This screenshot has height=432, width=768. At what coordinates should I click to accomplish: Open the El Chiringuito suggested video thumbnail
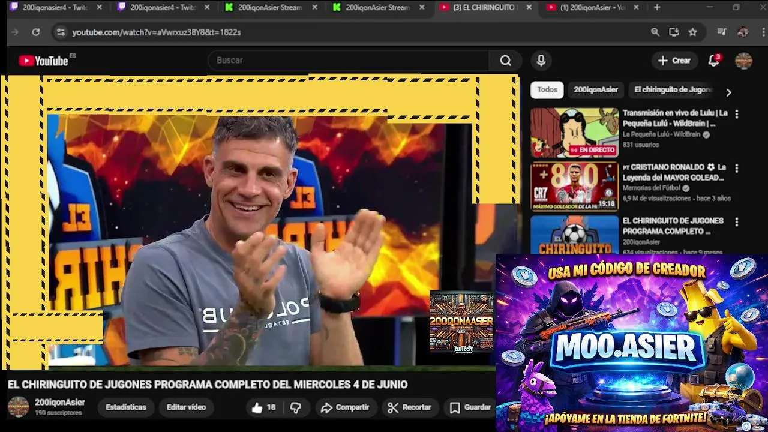(x=574, y=235)
